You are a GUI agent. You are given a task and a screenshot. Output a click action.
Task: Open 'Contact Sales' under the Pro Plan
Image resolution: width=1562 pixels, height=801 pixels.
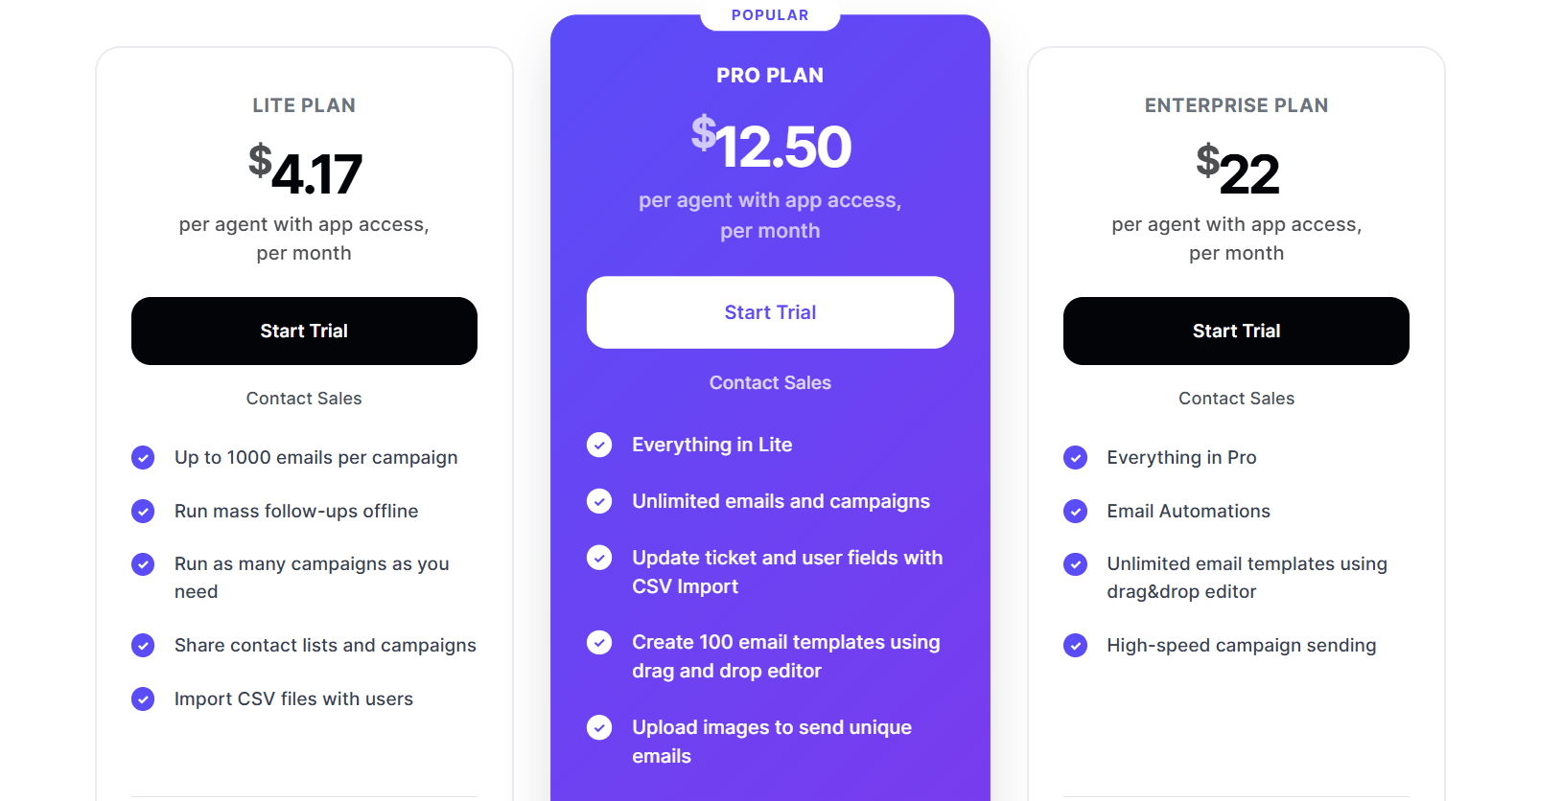[x=770, y=381]
